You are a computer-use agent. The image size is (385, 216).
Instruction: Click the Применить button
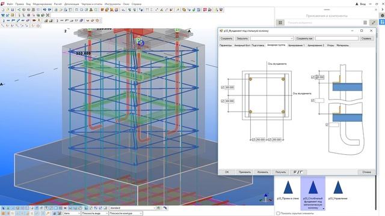(245, 172)
